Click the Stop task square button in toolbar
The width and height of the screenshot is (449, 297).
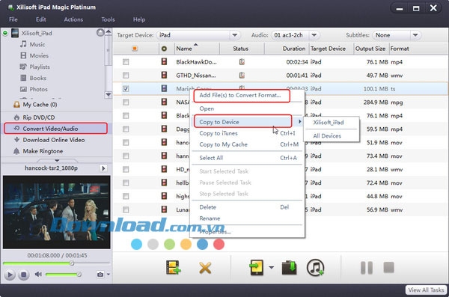388,268
